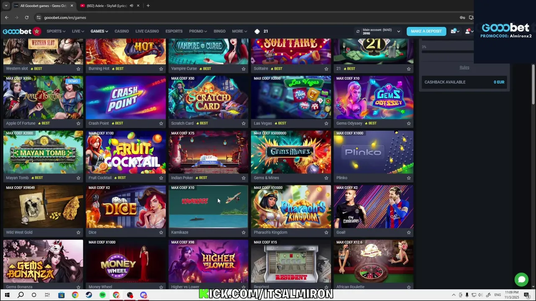Click the star icon for Goal!
Image resolution: width=536 pixels, height=301 pixels.
click(409, 232)
